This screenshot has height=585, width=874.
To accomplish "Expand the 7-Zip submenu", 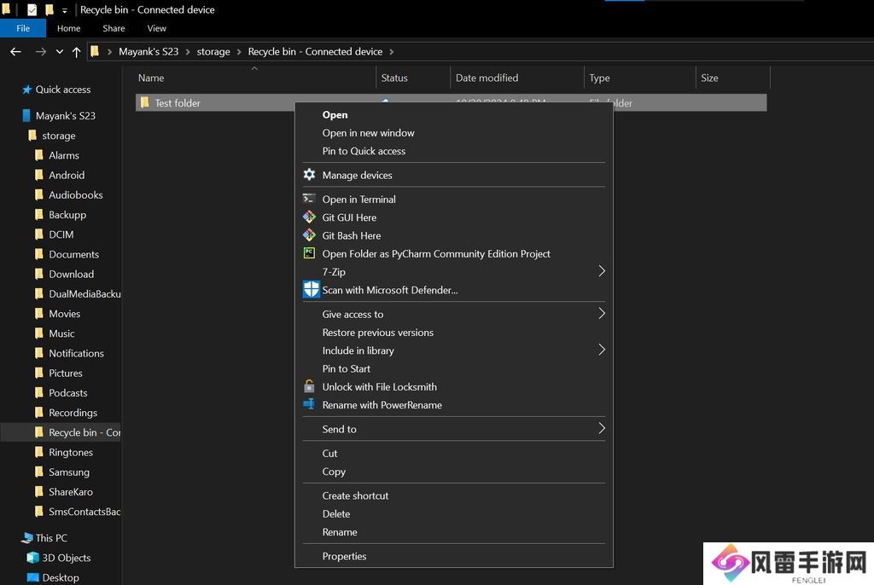I will 601,271.
